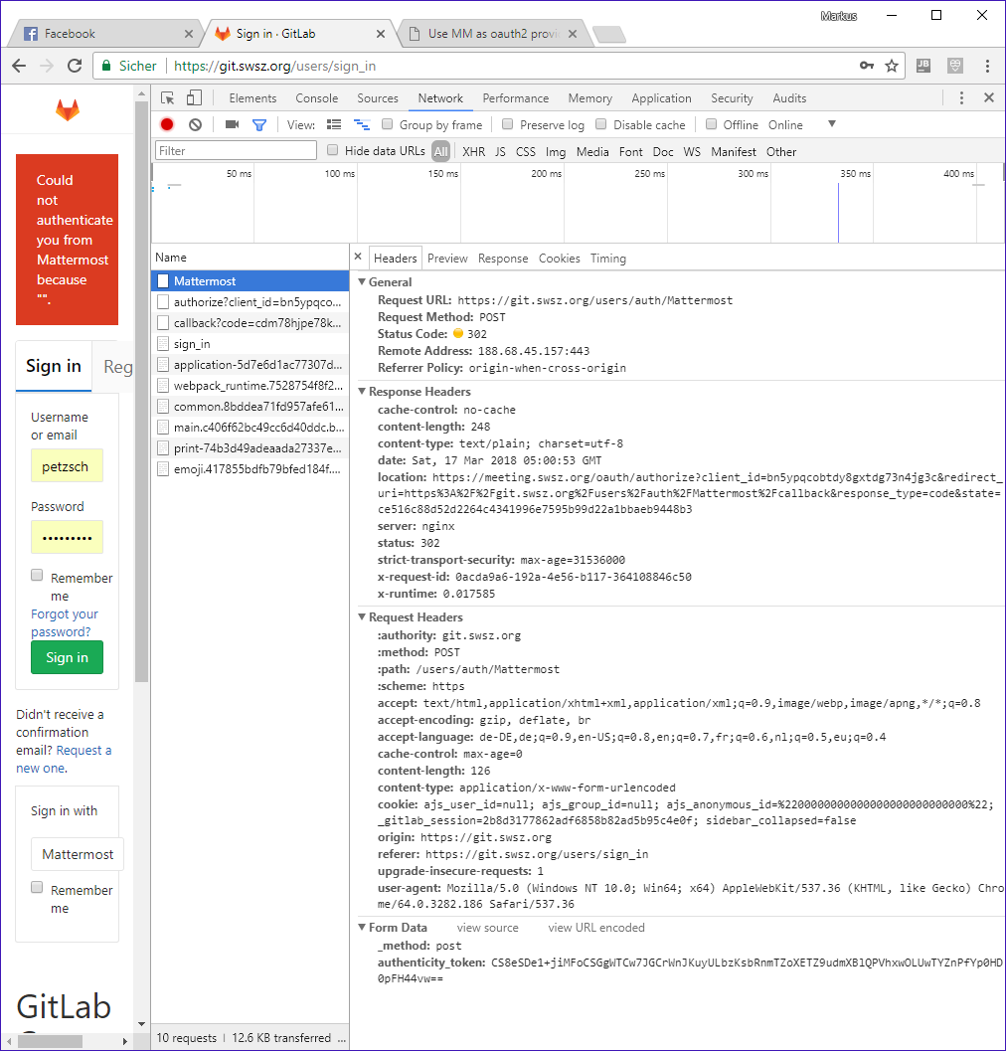Show the Response tab
Screen dimensions: 1006x1051
point(503,259)
